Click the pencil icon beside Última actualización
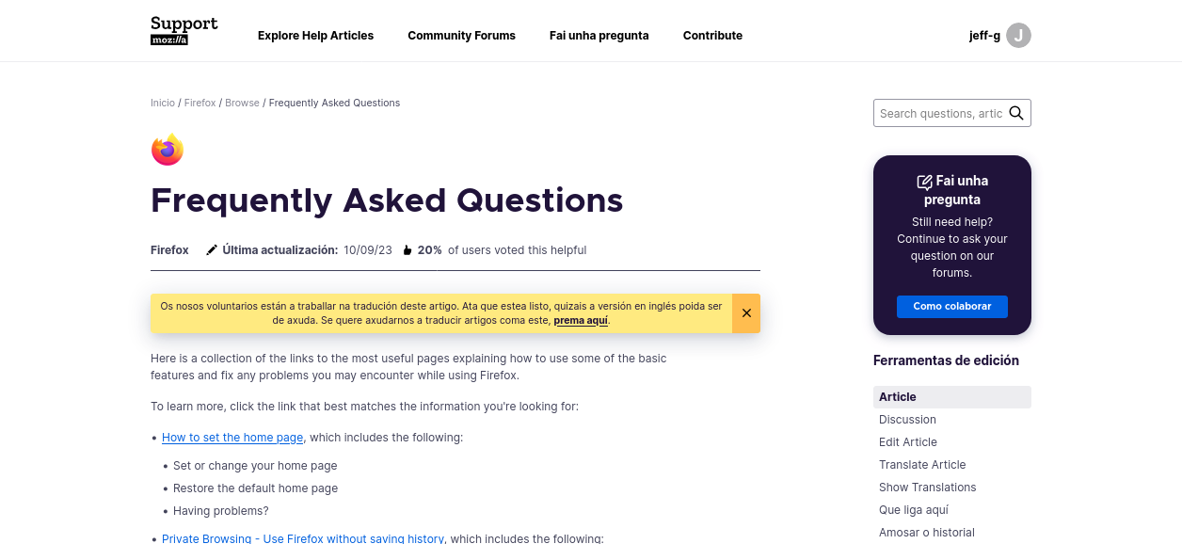The width and height of the screenshot is (1182, 544). [x=212, y=250]
